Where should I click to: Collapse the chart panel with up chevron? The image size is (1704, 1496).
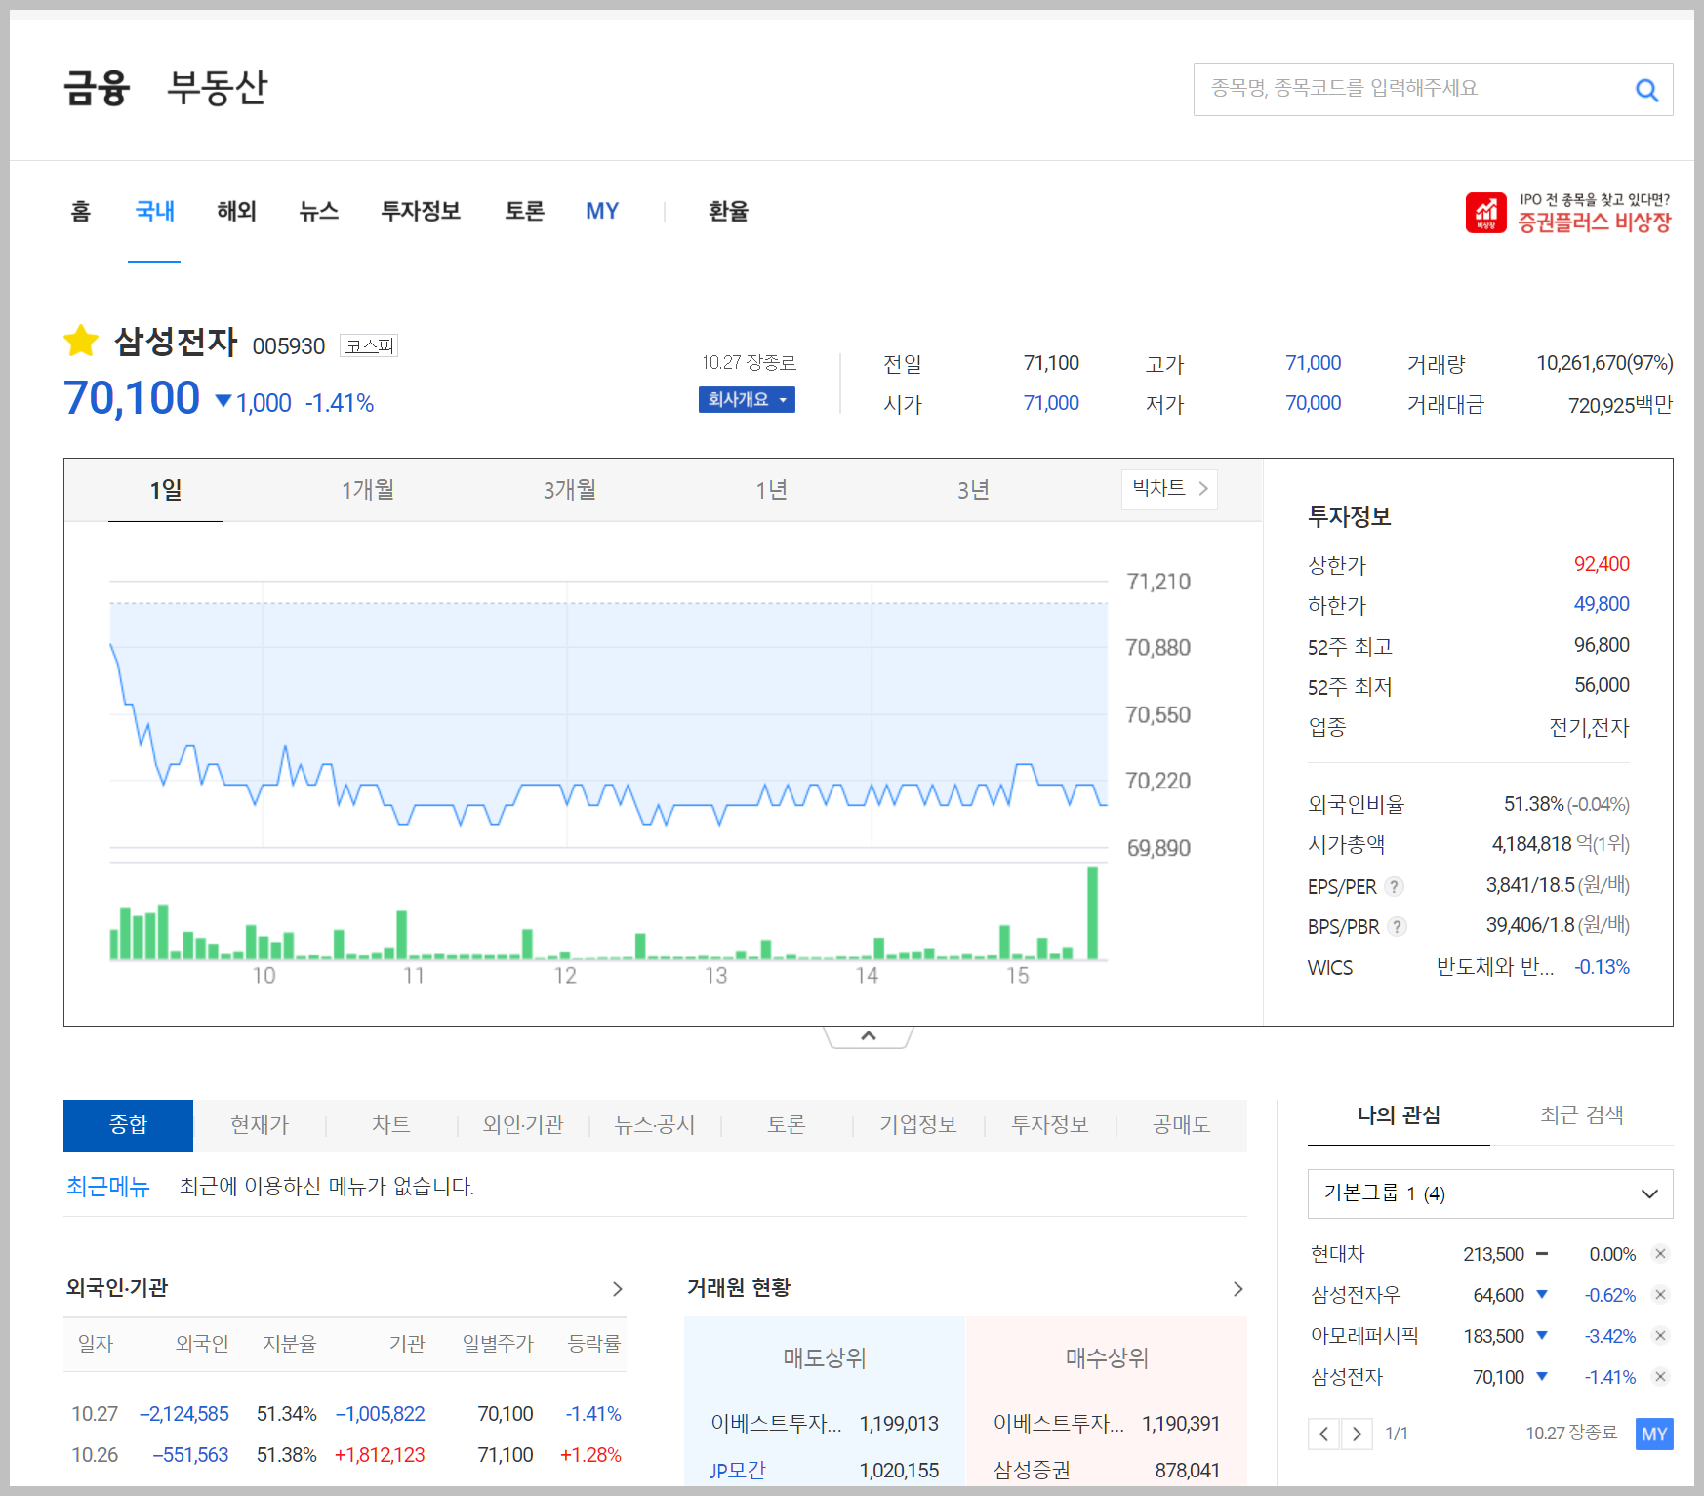click(x=869, y=1036)
